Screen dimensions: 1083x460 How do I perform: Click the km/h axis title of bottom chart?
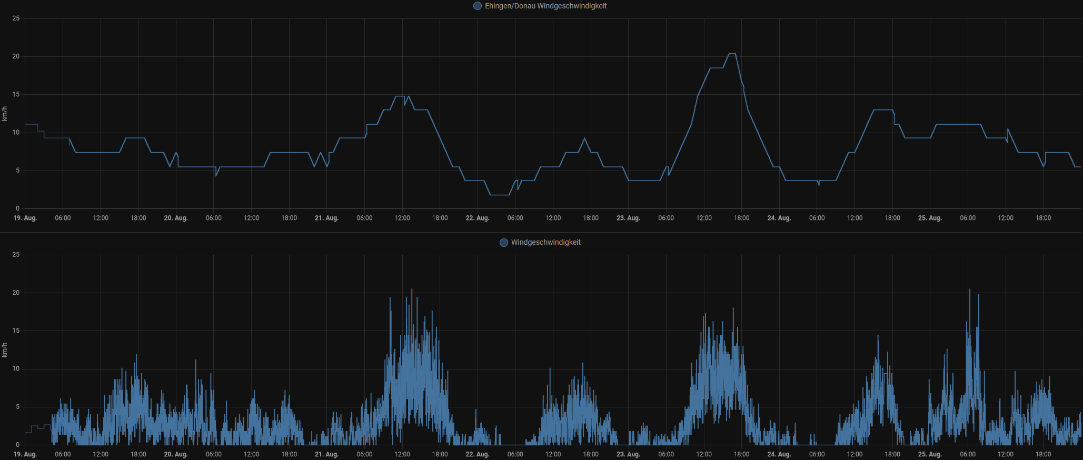point(5,350)
